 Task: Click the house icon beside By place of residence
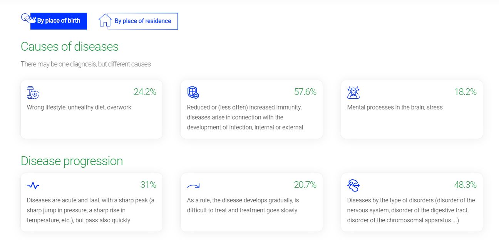coord(105,20)
